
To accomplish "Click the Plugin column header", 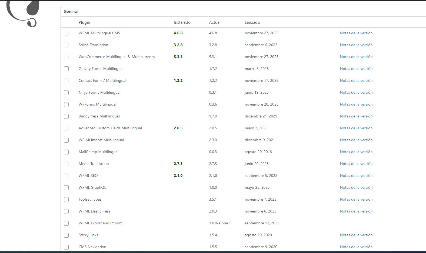I will point(84,22).
